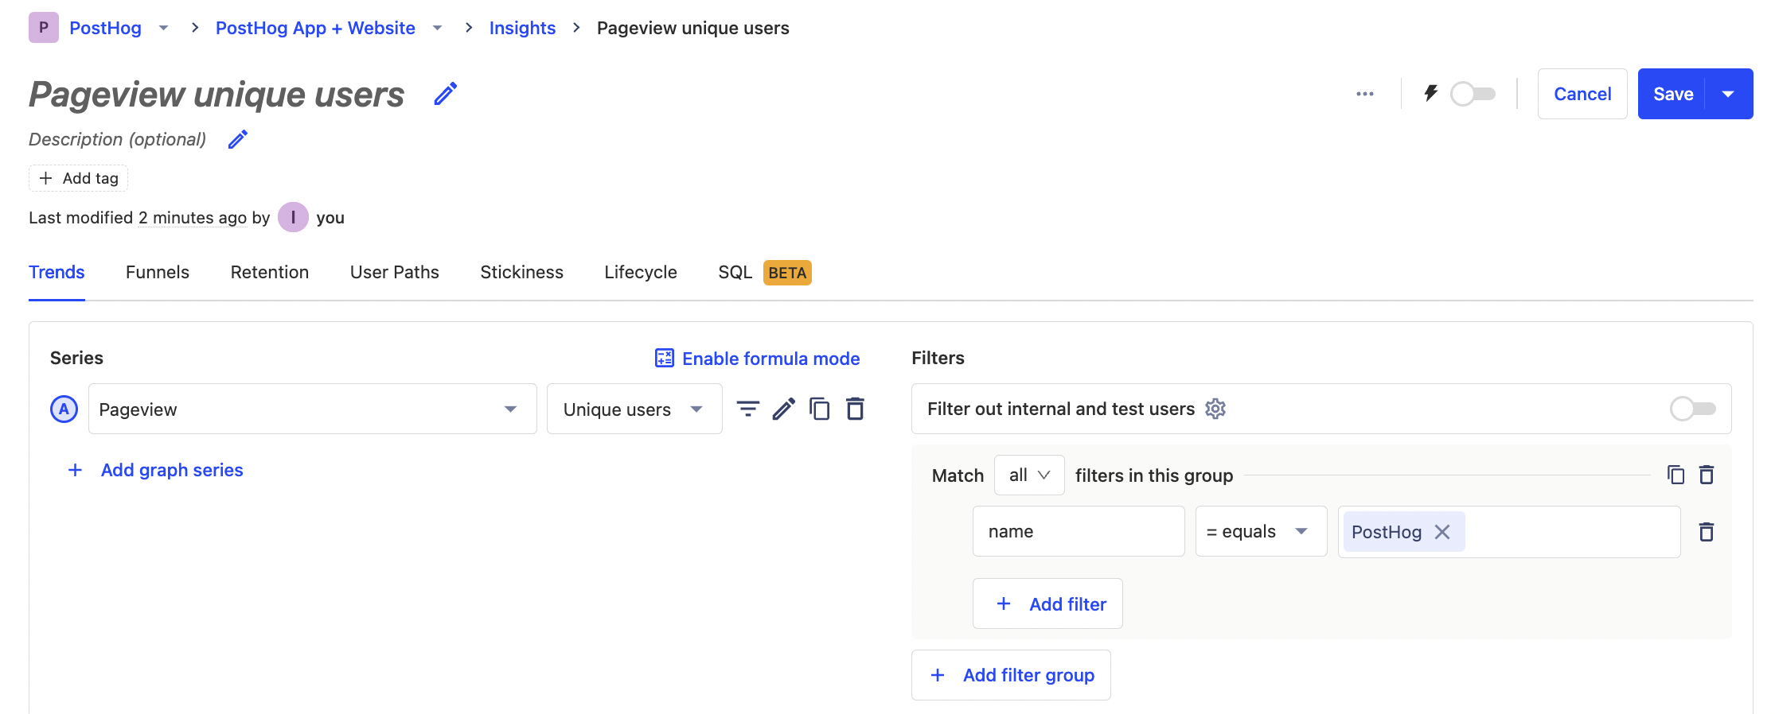
Task: Remove PostHog value from name filter
Action: 1442,532
